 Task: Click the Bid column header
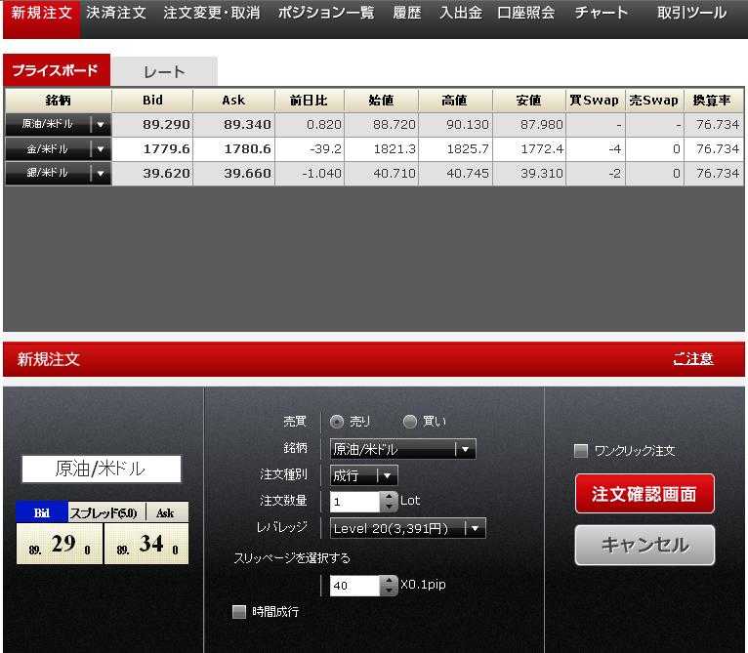point(152,101)
